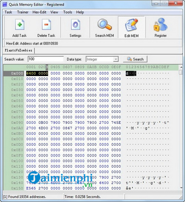Screen dimensions: 185x202
Task: Click ASCII text of row 0x090
Action: point(148,123)
